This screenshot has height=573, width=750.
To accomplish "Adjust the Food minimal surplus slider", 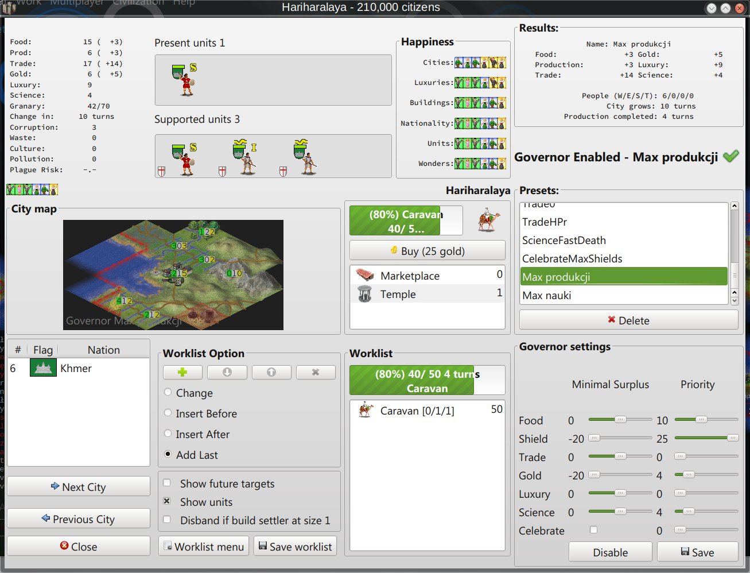I will pyautogui.click(x=620, y=420).
